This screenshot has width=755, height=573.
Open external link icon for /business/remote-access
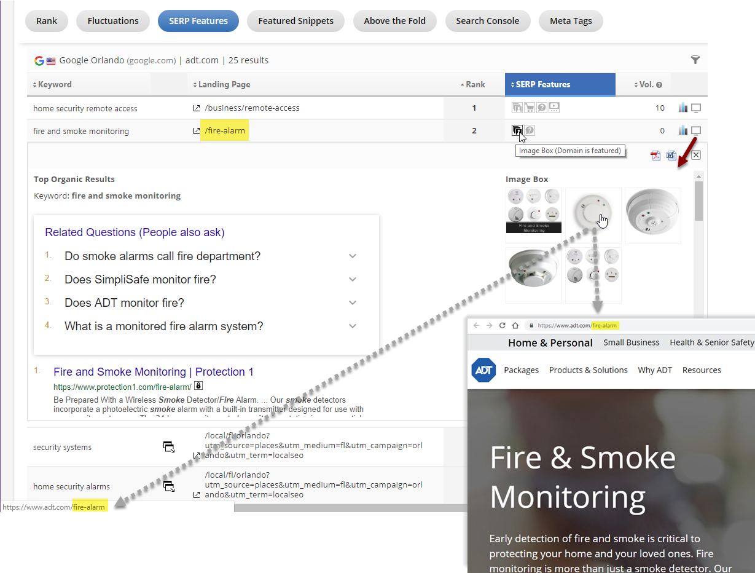tap(197, 108)
